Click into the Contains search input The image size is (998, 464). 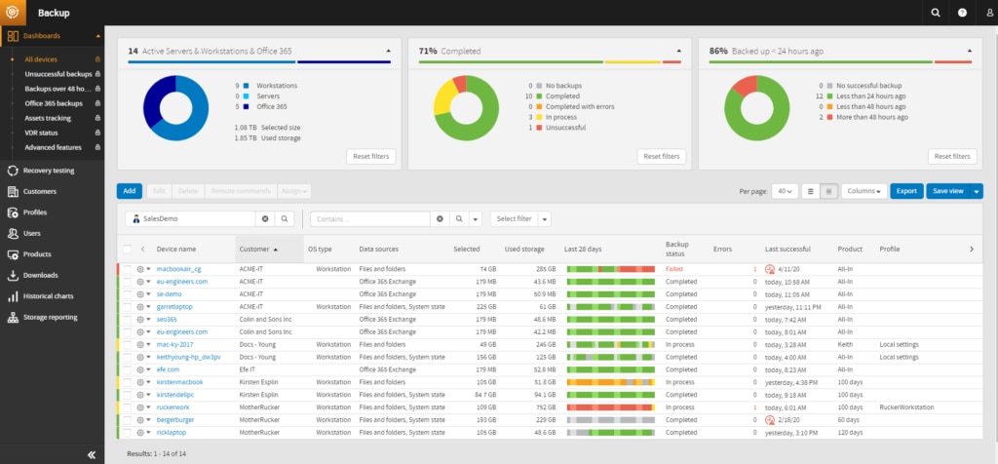pyautogui.click(x=370, y=219)
